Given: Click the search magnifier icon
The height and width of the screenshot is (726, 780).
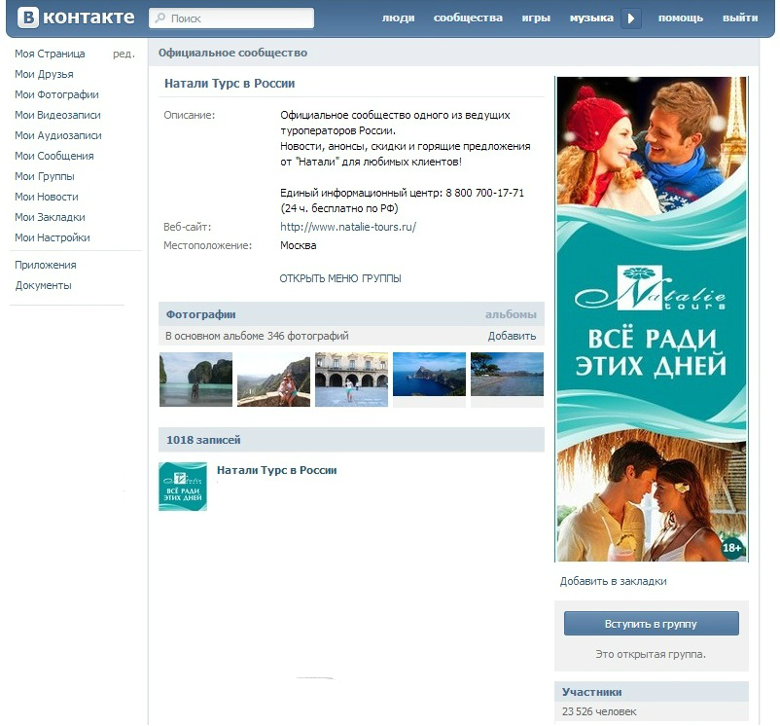Looking at the screenshot, I should [x=160, y=18].
